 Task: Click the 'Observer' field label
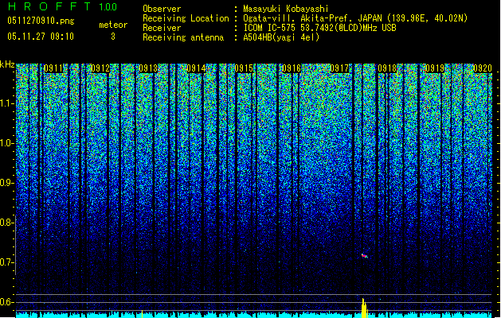coord(162,9)
